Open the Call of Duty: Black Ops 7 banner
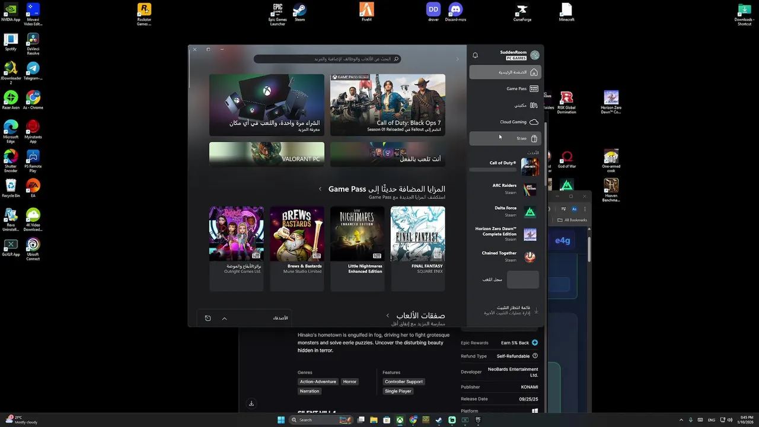The height and width of the screenshot is (427, 759). (x=388, y=105)
